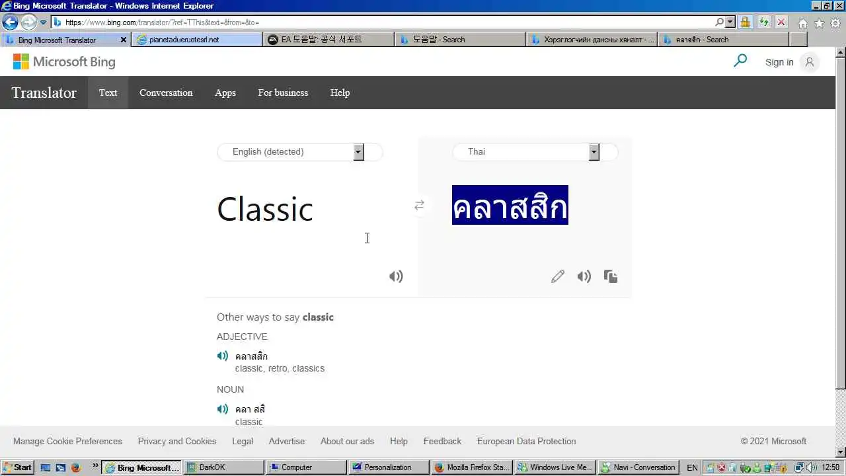
Task: Click the address bar search magnifier
Action: (720, 22)
